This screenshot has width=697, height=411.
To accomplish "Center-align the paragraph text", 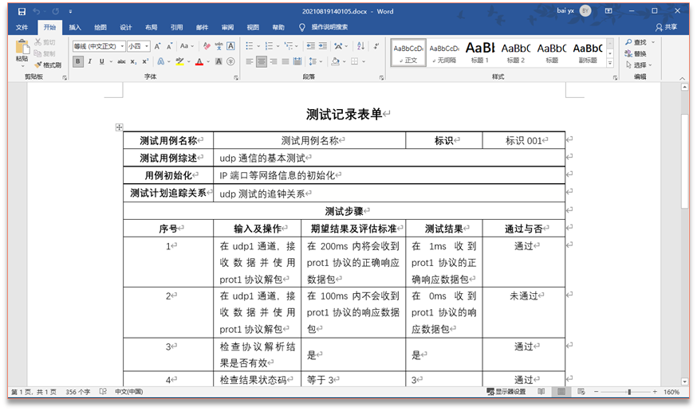I will point(262,61).
